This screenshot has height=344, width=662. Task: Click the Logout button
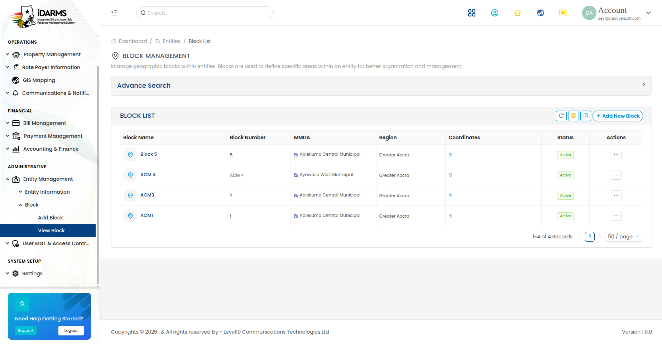click(71, 330)
